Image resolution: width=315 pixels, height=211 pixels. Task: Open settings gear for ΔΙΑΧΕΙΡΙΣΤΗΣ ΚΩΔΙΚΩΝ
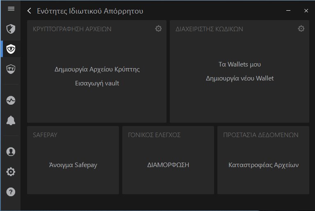pyautogui.click(x=301, y=29)
